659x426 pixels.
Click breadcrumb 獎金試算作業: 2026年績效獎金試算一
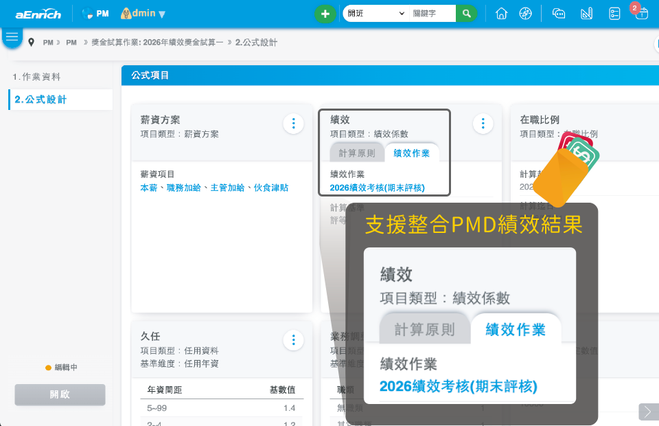(157, 43)
